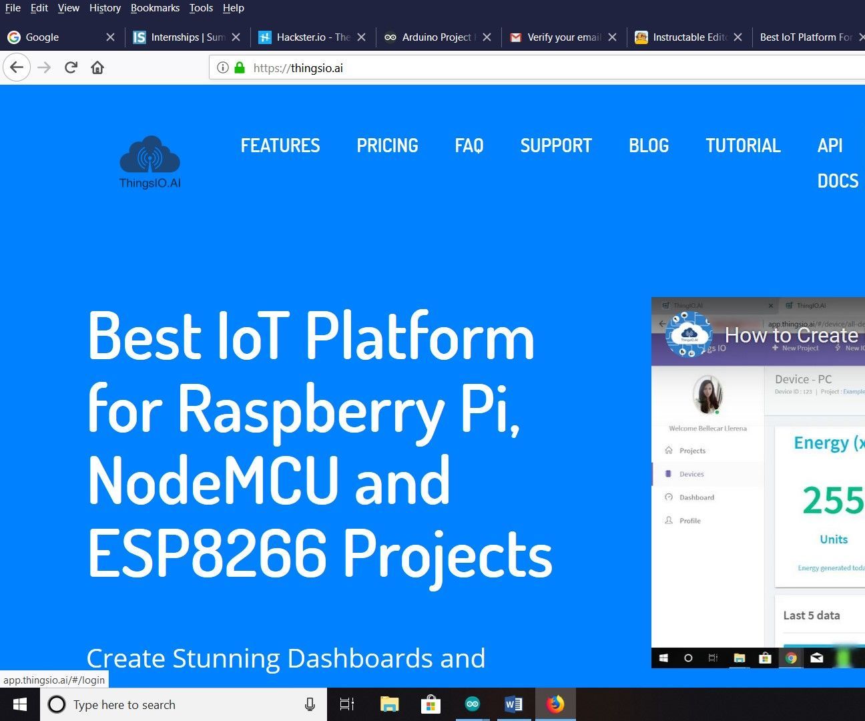Open the History menu
The width and height of the screenshot is (865, 721).
coord(105,8)
